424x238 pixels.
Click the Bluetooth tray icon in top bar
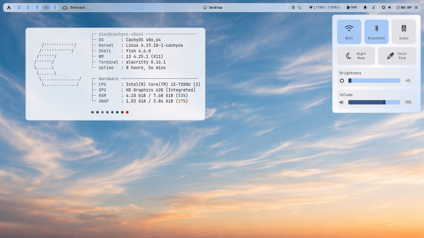tap(293, 7)
